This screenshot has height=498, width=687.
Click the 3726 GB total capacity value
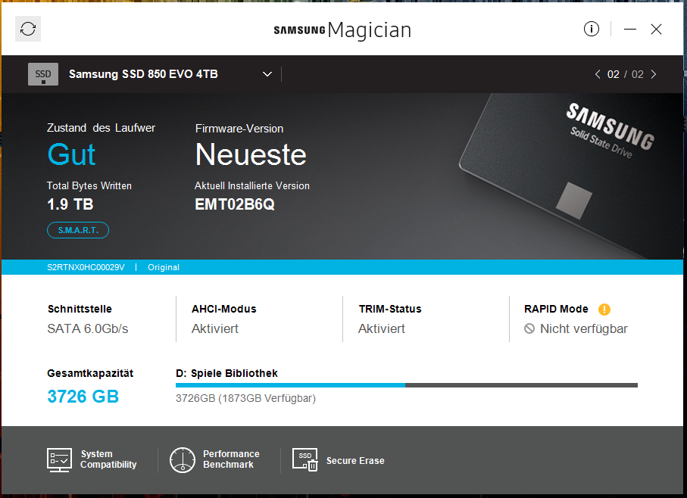pos(83,397)
